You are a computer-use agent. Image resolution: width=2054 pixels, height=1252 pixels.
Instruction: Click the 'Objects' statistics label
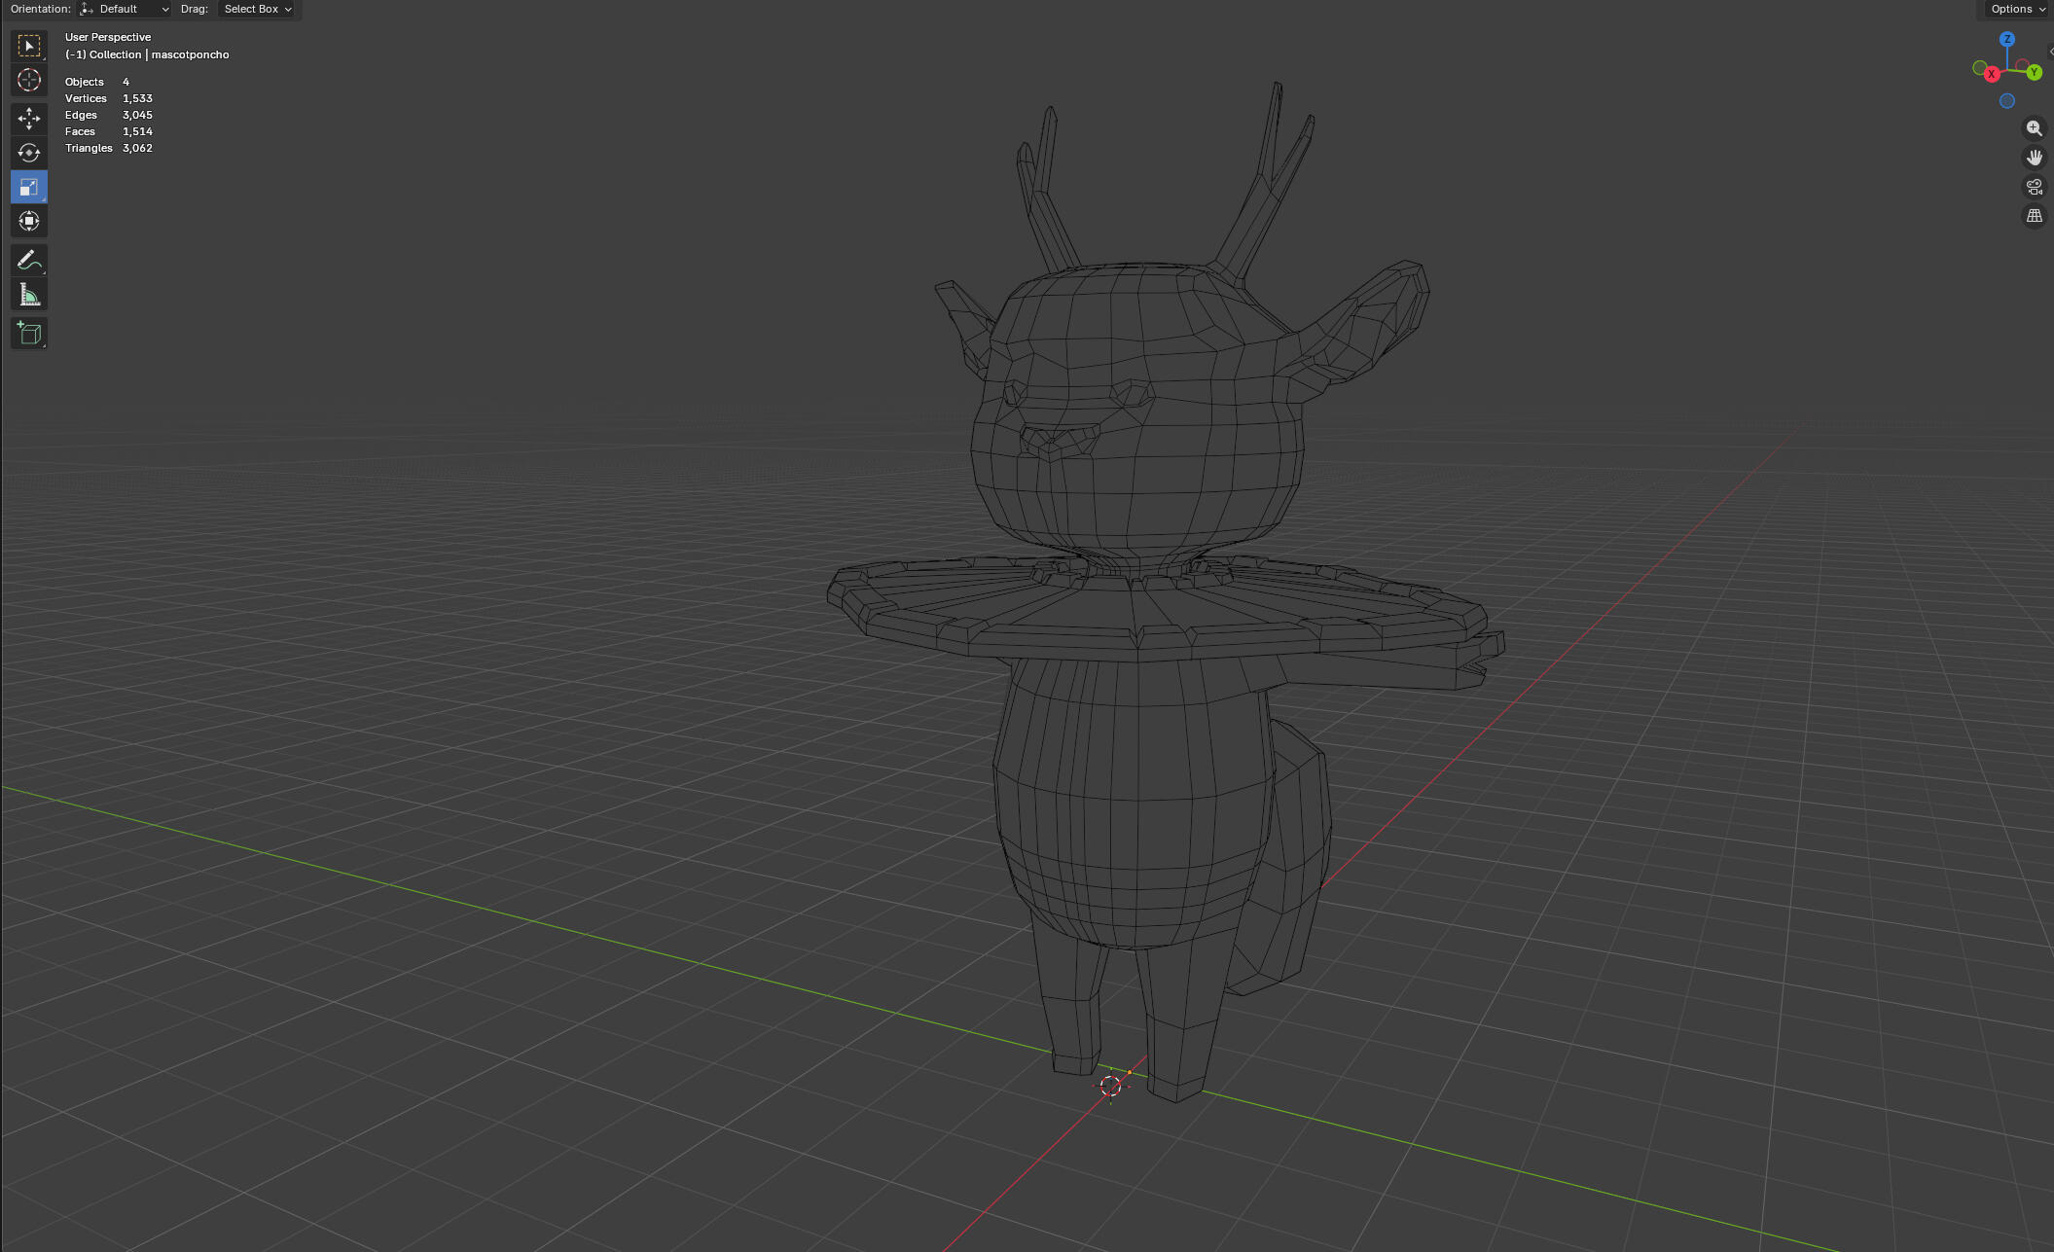85,82
